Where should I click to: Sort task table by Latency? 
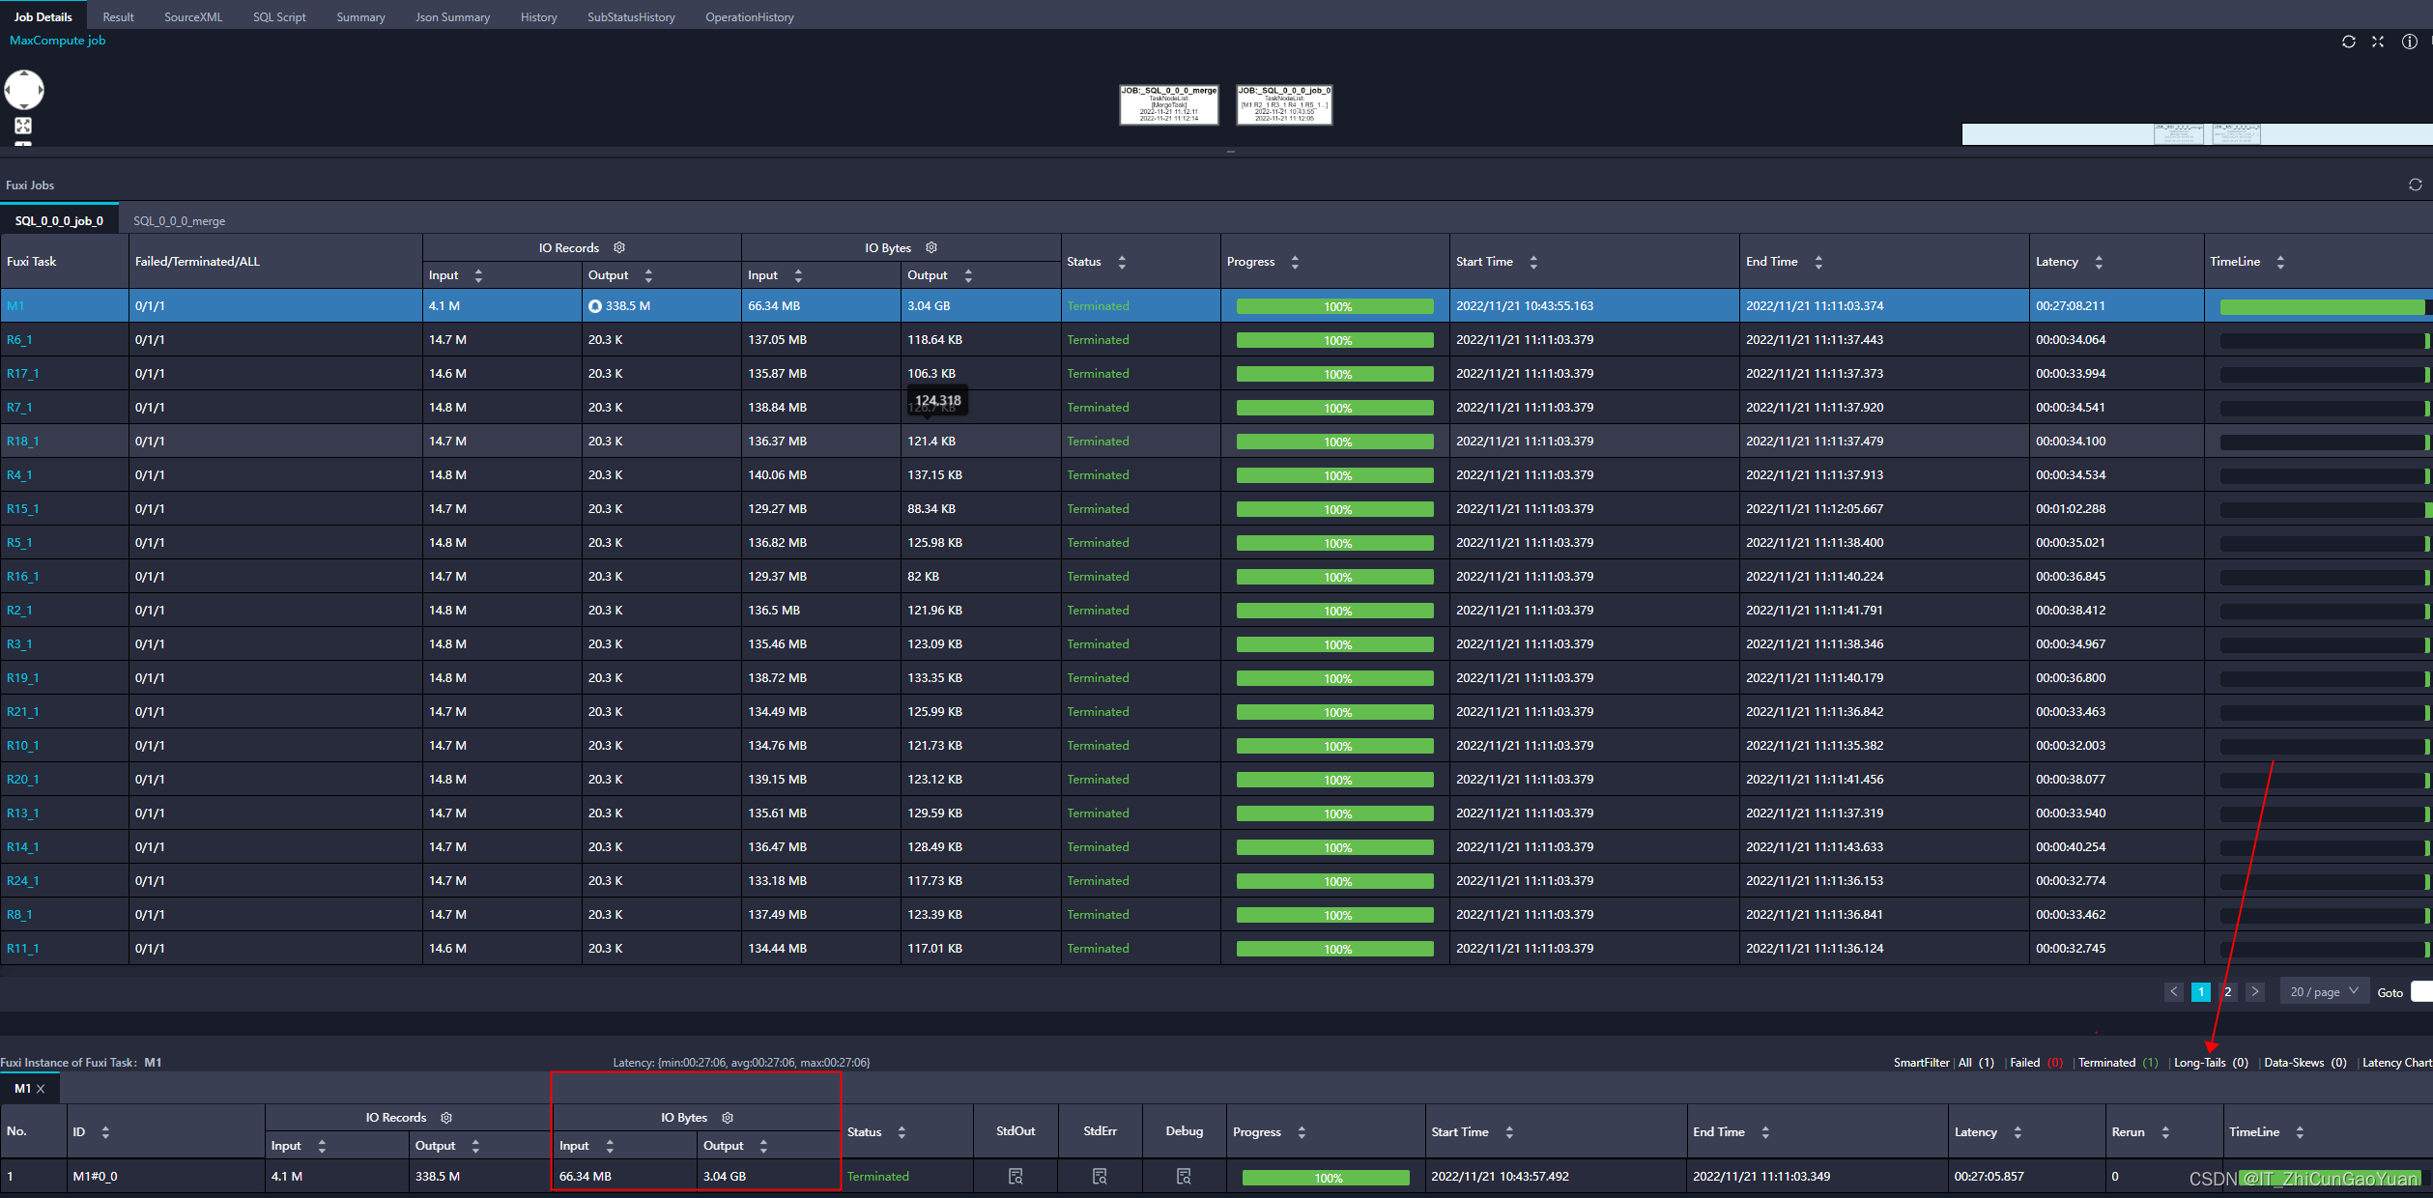pyautogui.click(x=2099, y=262)
